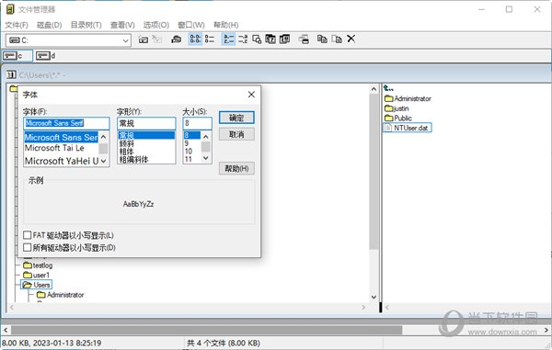This screenshot has width=552, height=350.
Task: Open the 选项(O) menu
Action: pos(156,25)
